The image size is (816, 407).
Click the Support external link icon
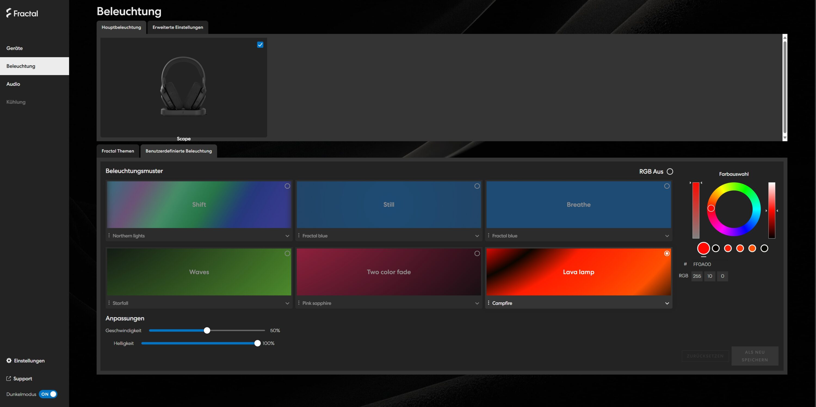pos(8,378)
